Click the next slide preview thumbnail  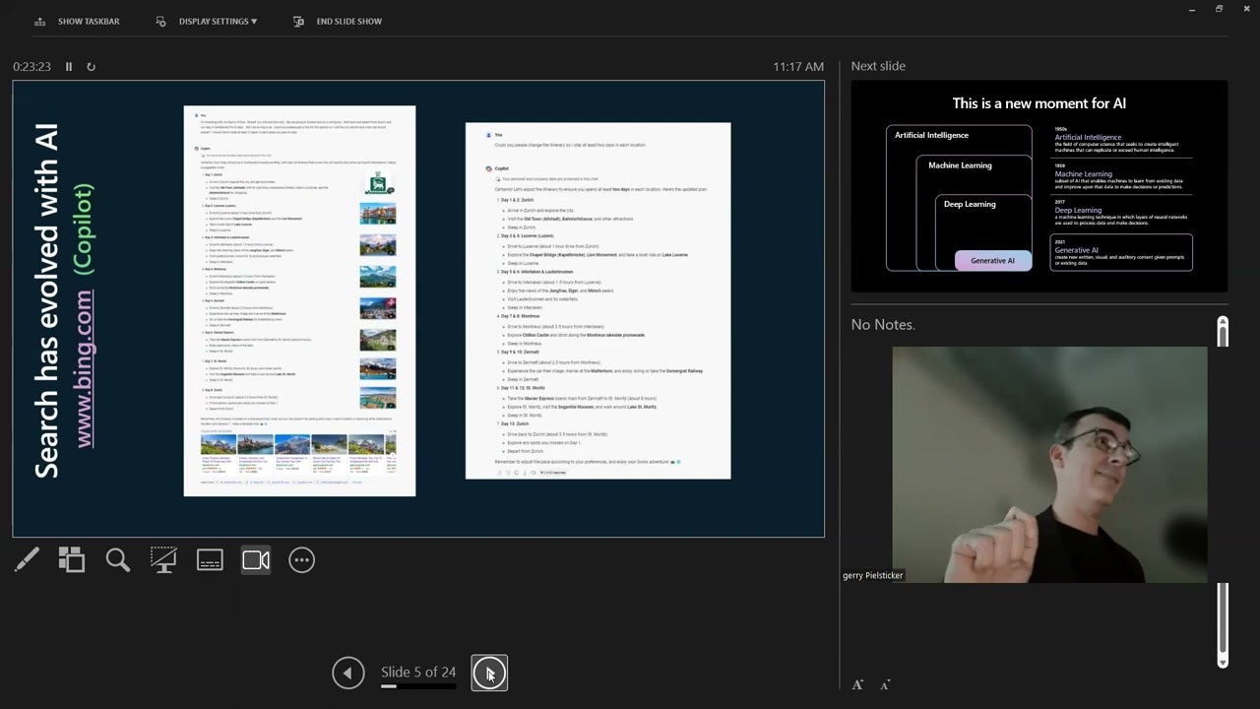pyautogui.click(x=1039, y=186)
